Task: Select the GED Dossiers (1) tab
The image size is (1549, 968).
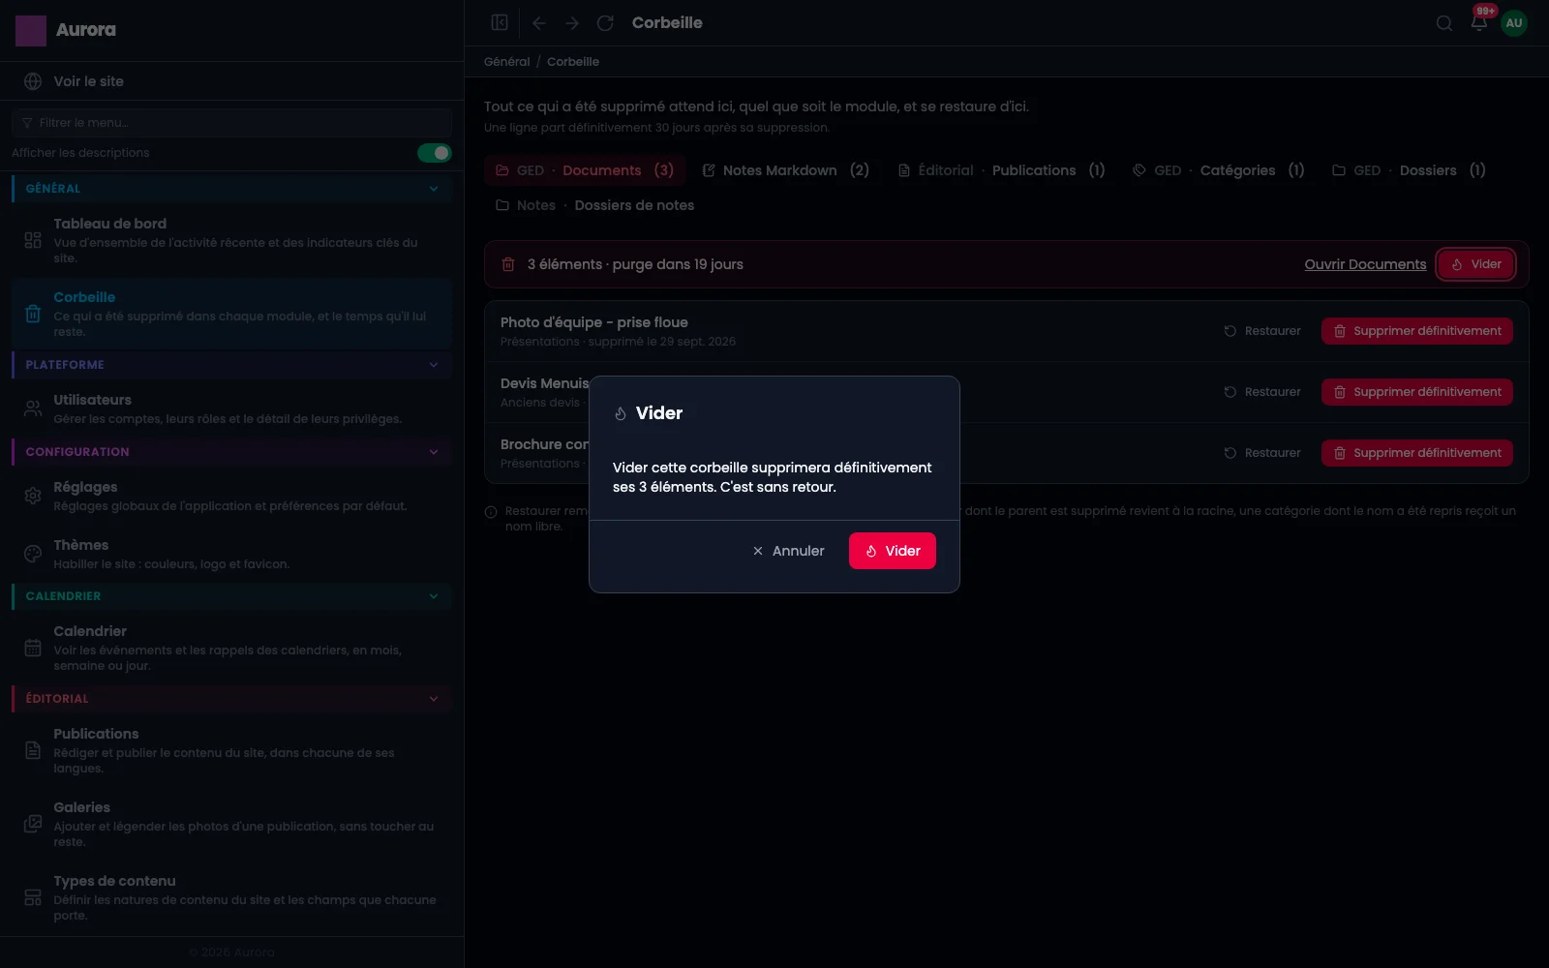Action: coord(1409,170)
